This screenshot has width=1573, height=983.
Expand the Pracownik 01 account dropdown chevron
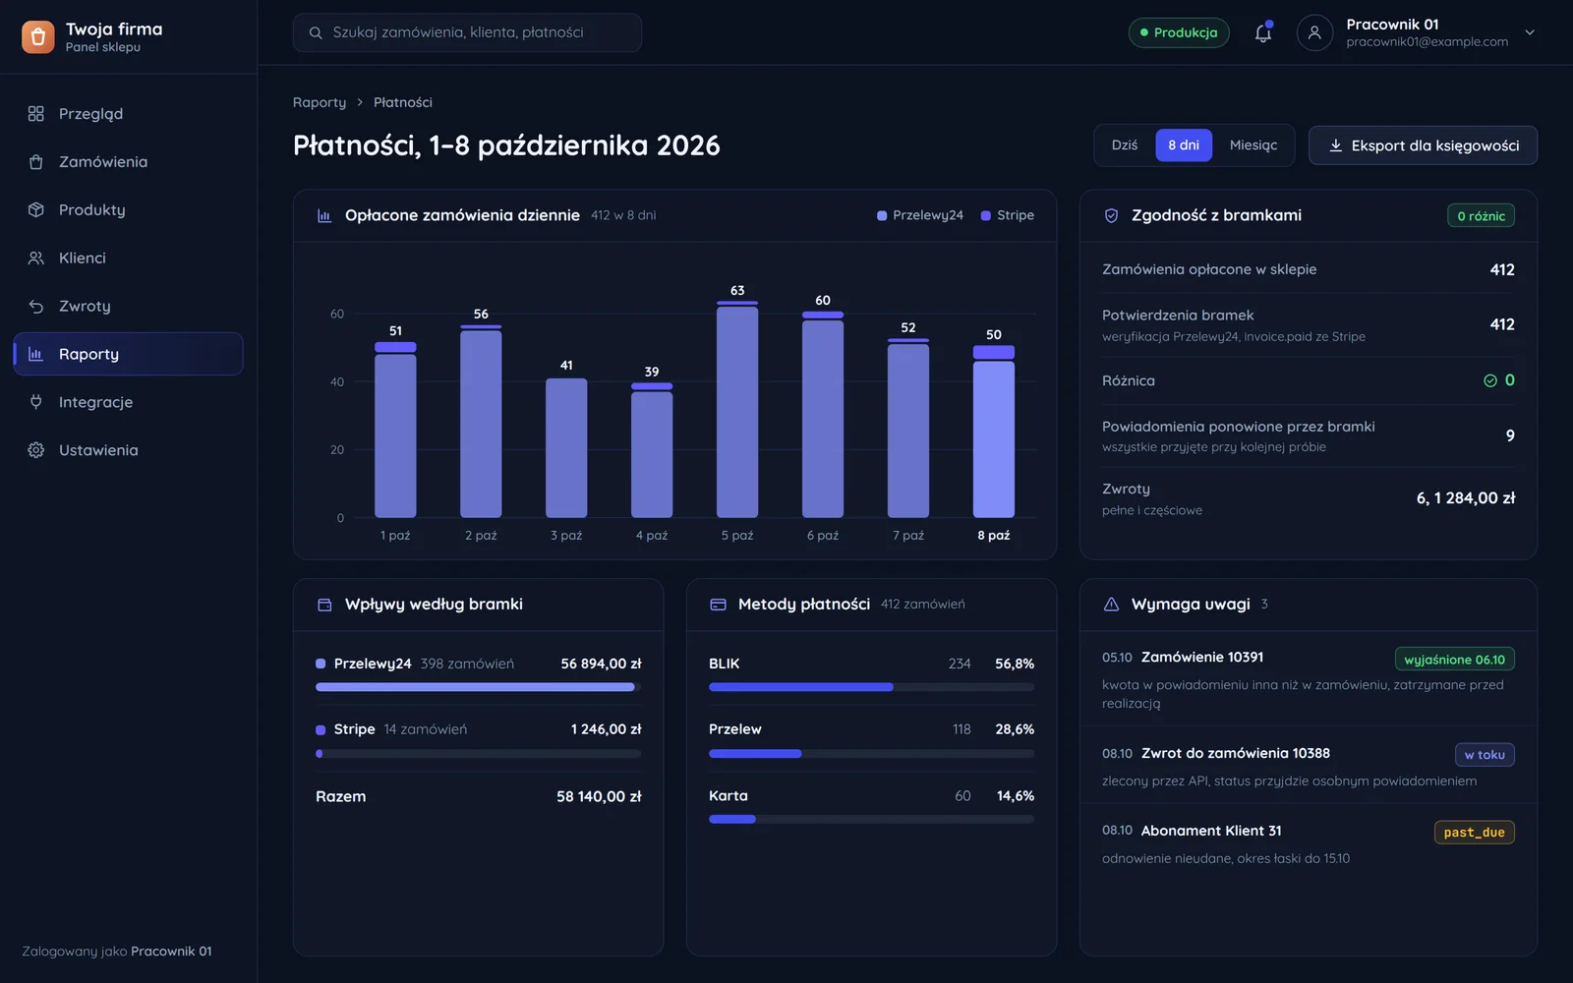[1530, 32]
